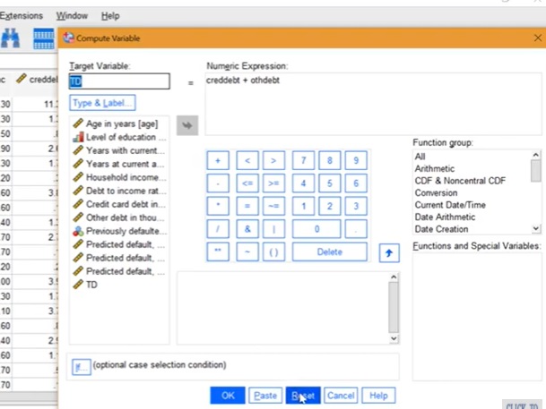This screenshot has height=409, width=546.
Task: Click the number 8 key
Action: (x=329, y=160)
